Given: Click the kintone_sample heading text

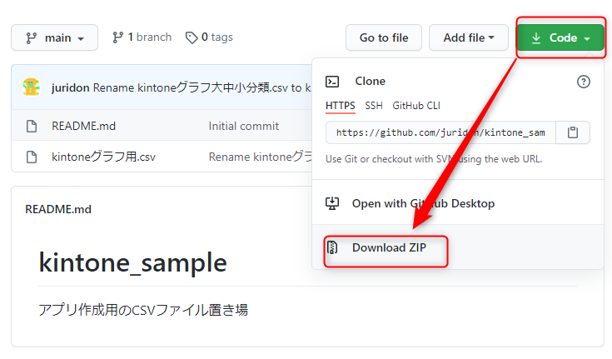Looking at the screenshot, I should [x=132, y=262].
